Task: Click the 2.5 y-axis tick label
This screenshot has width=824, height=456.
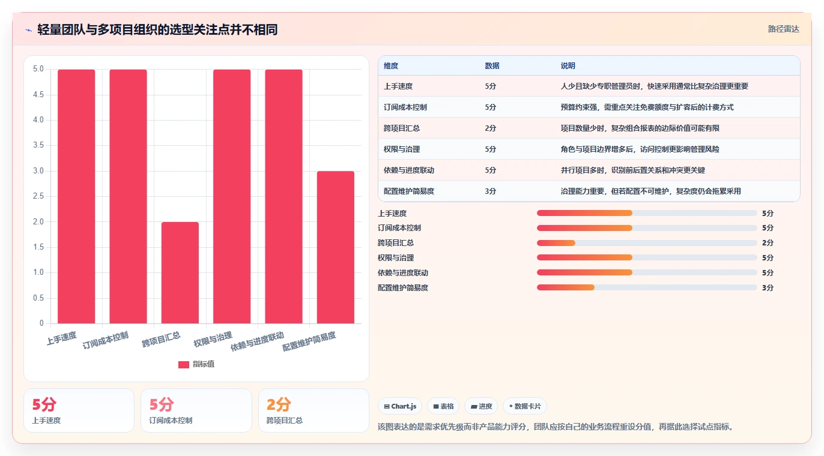Action: 38,196
